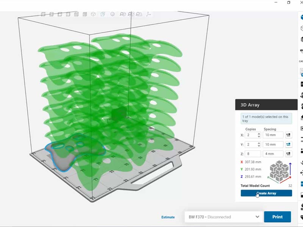Toggle the Y-axis spacing mode icon
Screen dimensions: 303x227
pos(288,144)
